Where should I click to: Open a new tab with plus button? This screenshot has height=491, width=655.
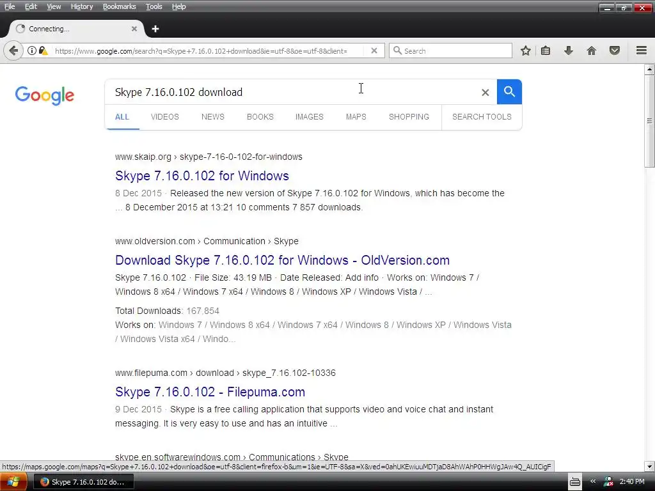tap(155, 29)
